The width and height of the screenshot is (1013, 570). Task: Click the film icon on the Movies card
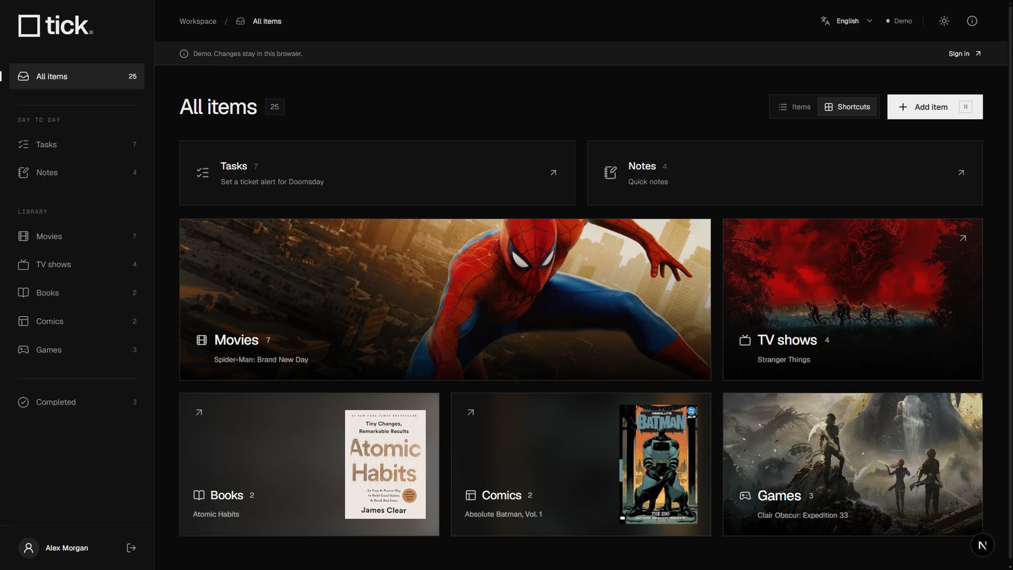click(201, 340)
